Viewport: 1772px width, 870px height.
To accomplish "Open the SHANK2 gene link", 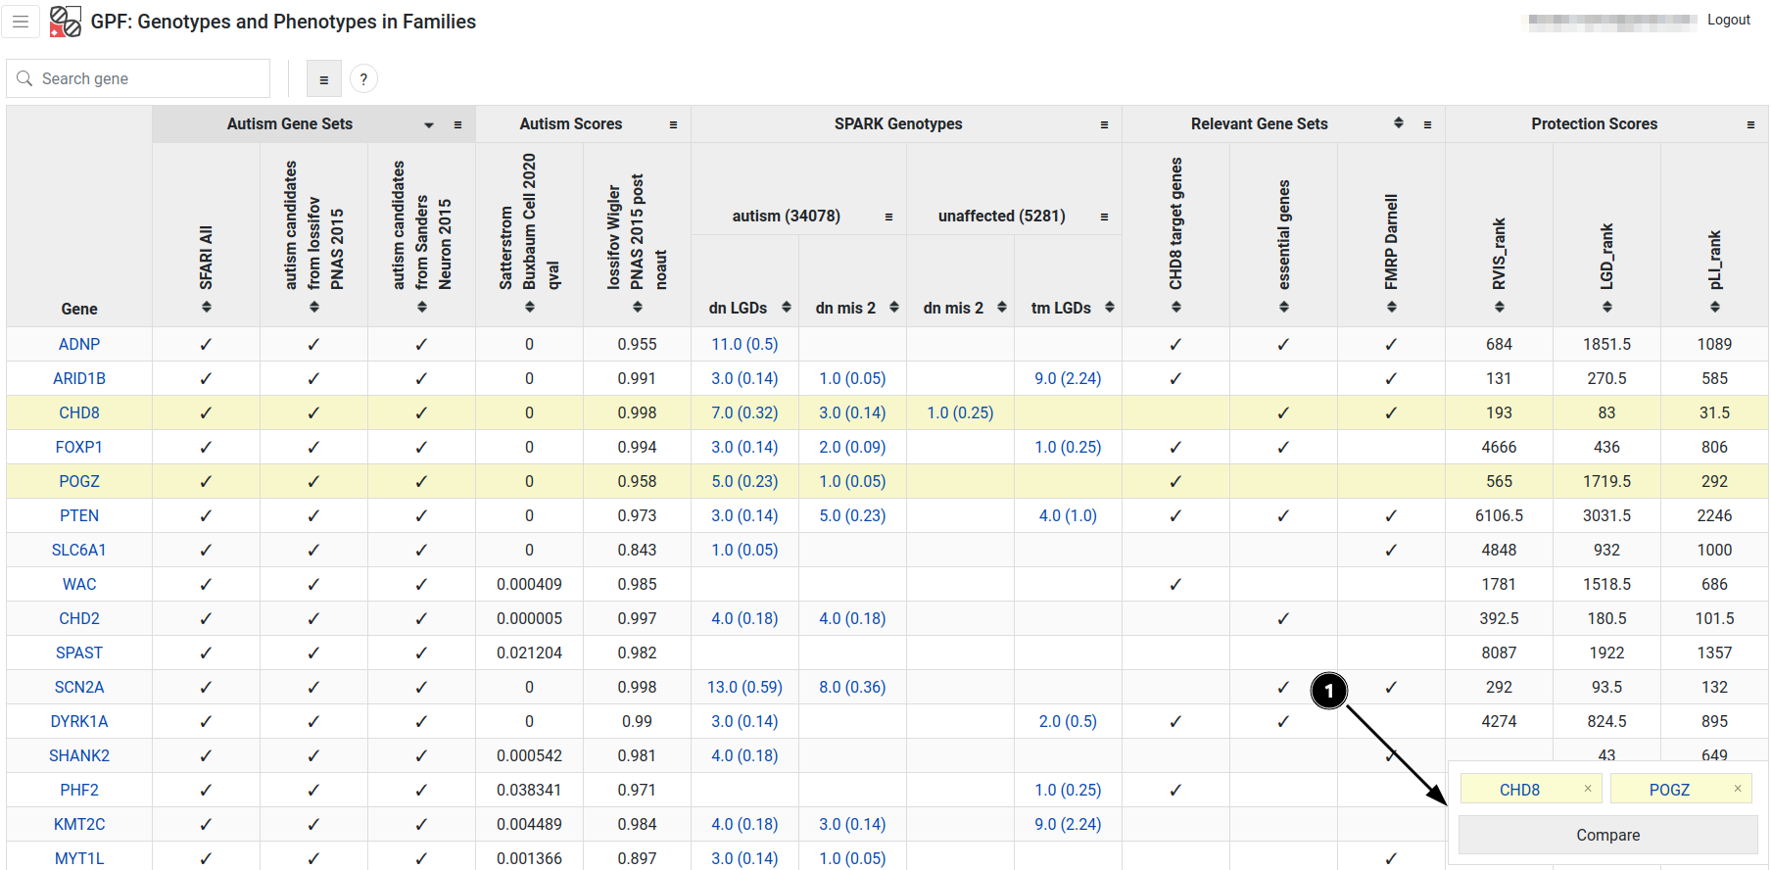I will (x=79, y=755).
